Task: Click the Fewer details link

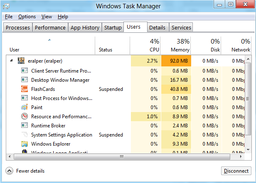Action: [x=30, y=171]
